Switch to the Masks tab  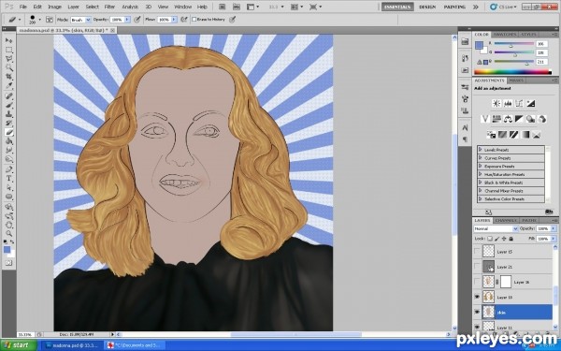point(516,80)
